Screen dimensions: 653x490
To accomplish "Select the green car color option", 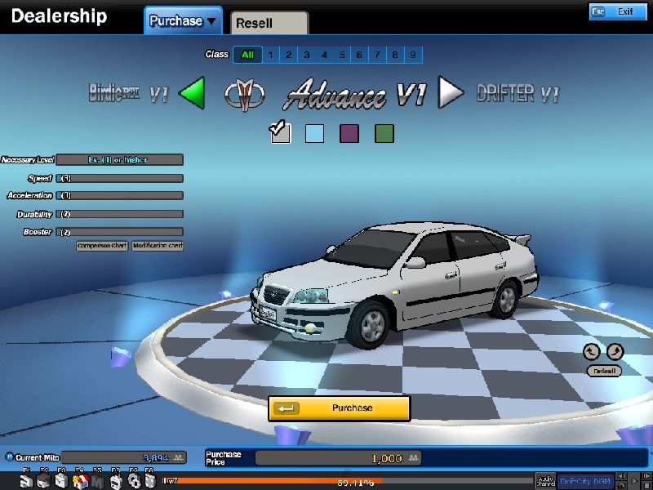I will tap(384, 133).
